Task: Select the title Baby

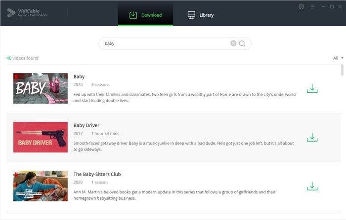Action: pyautogui.click(x=79, y=76)
